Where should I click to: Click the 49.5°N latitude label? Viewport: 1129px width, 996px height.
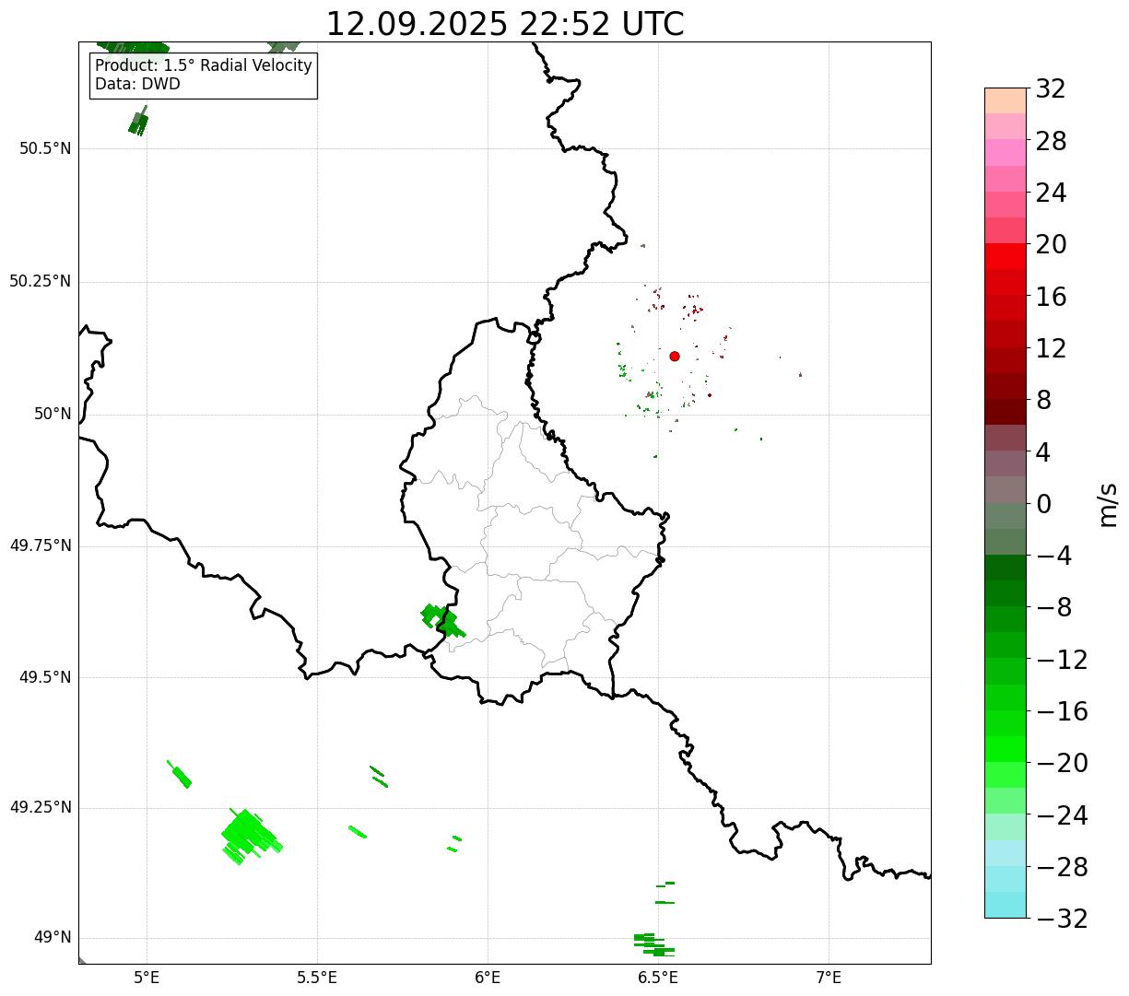pos(44,677)
